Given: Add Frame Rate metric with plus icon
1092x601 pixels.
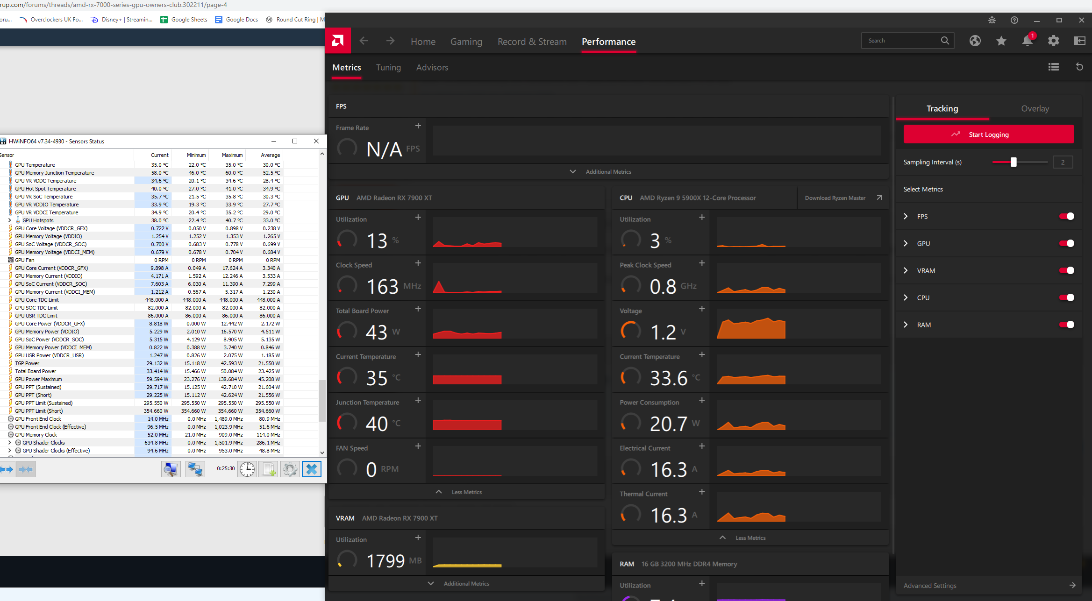Looking at the screenshot, I should (x=418, y=126).
